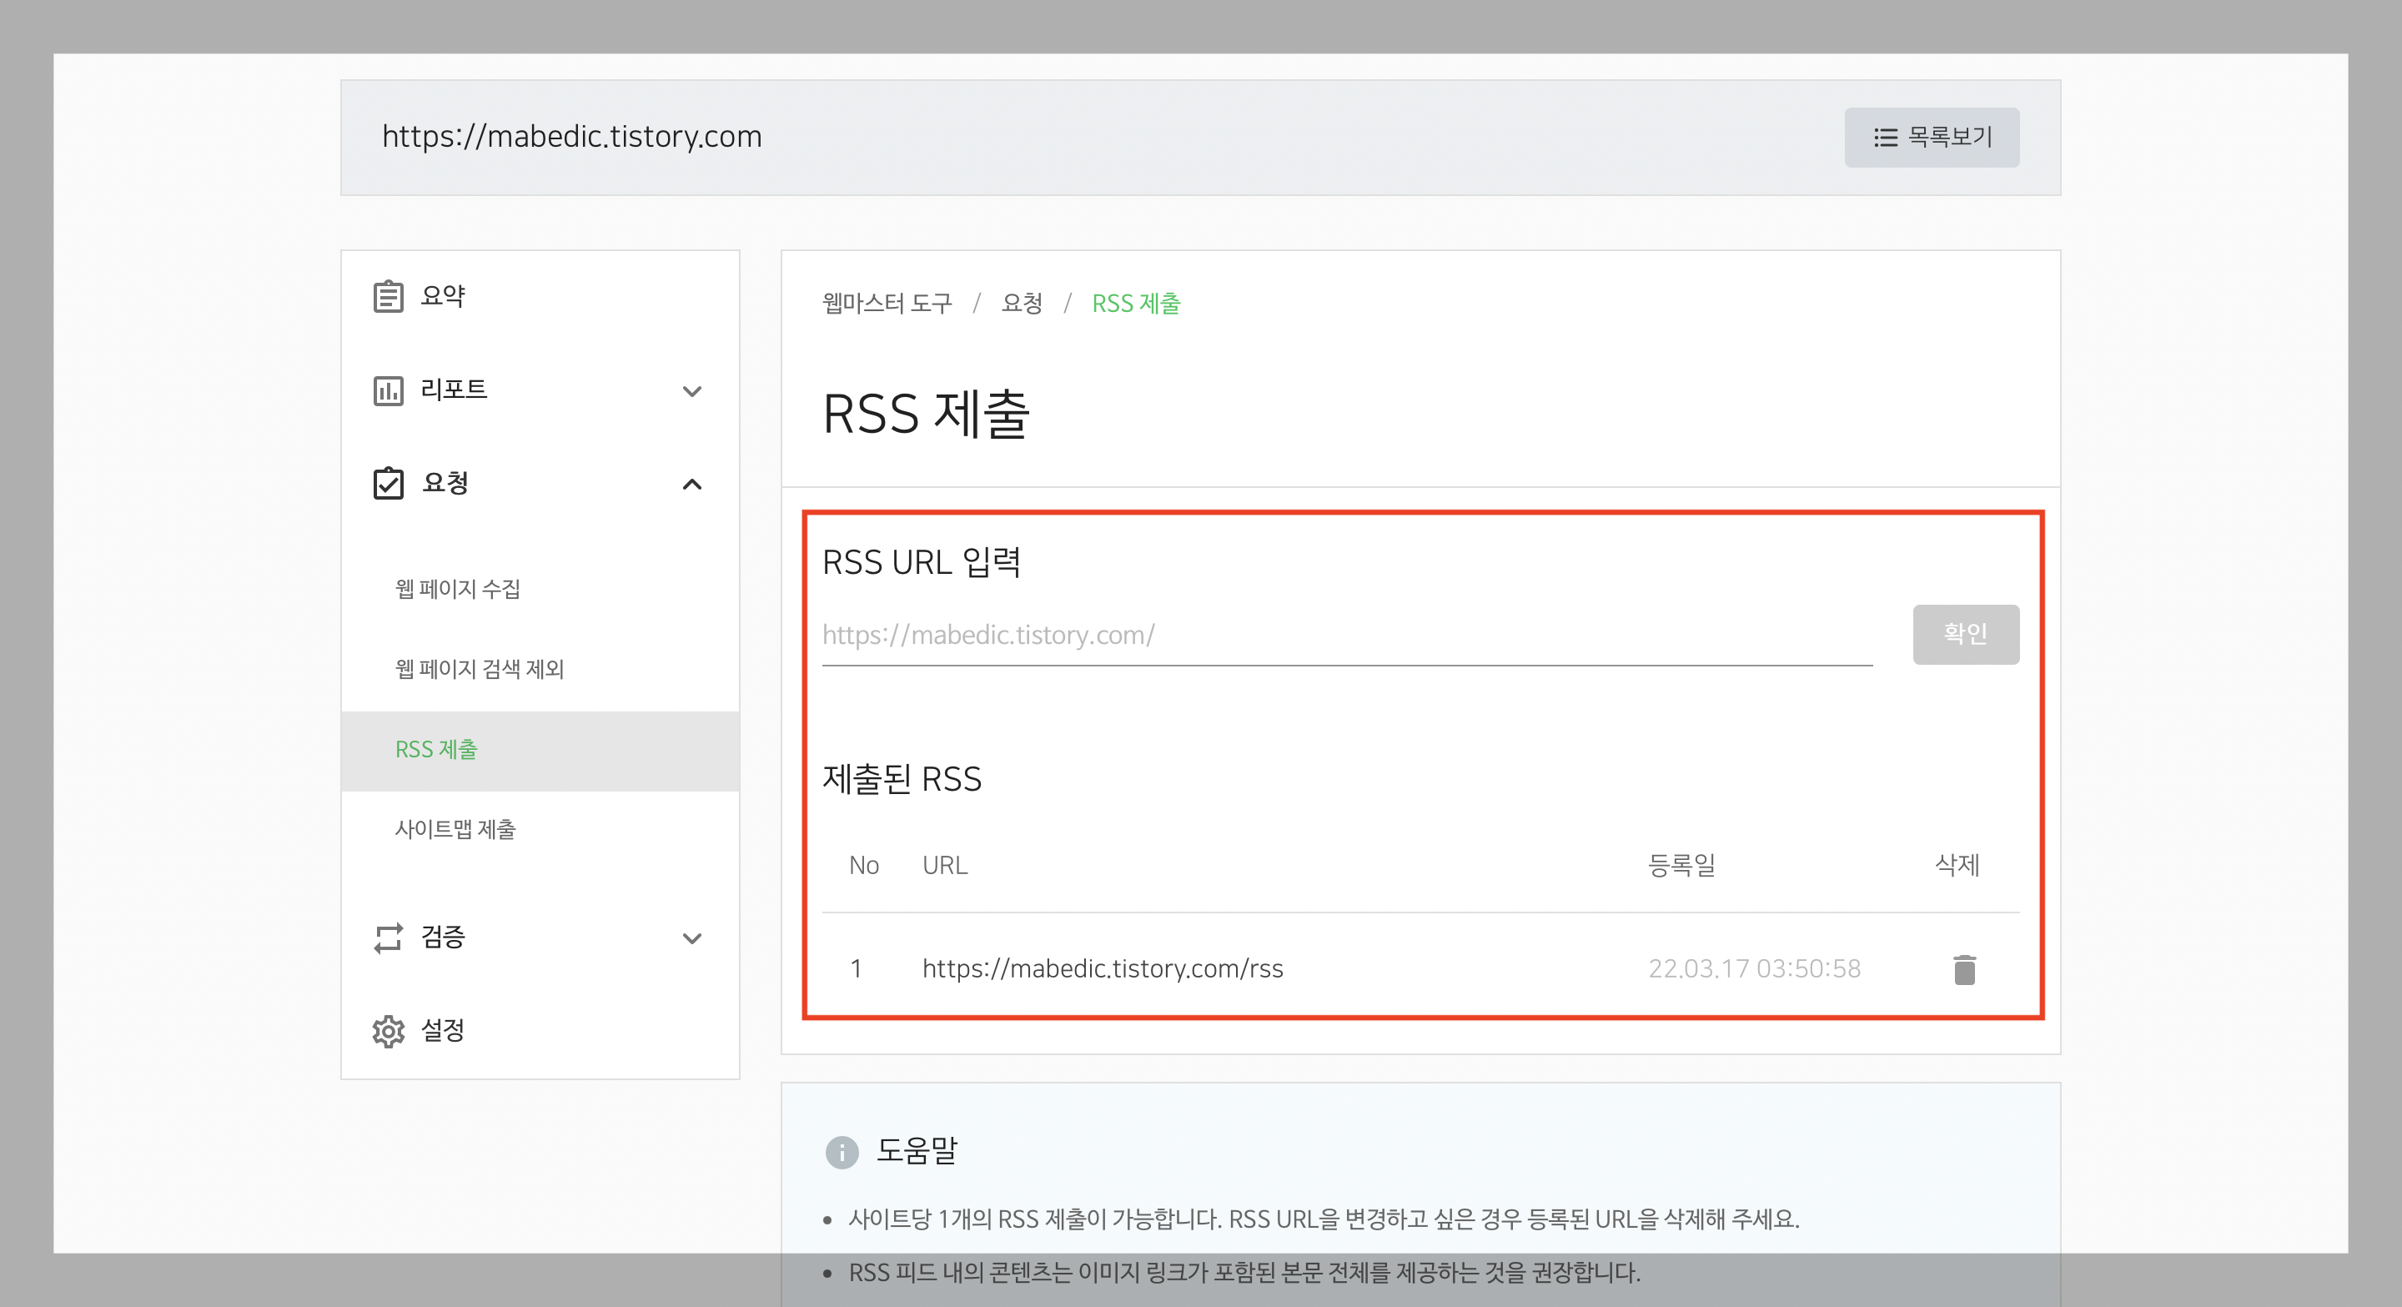
Task: Delete submitted RSS with trash icon
Action: tap(1964, 969)
